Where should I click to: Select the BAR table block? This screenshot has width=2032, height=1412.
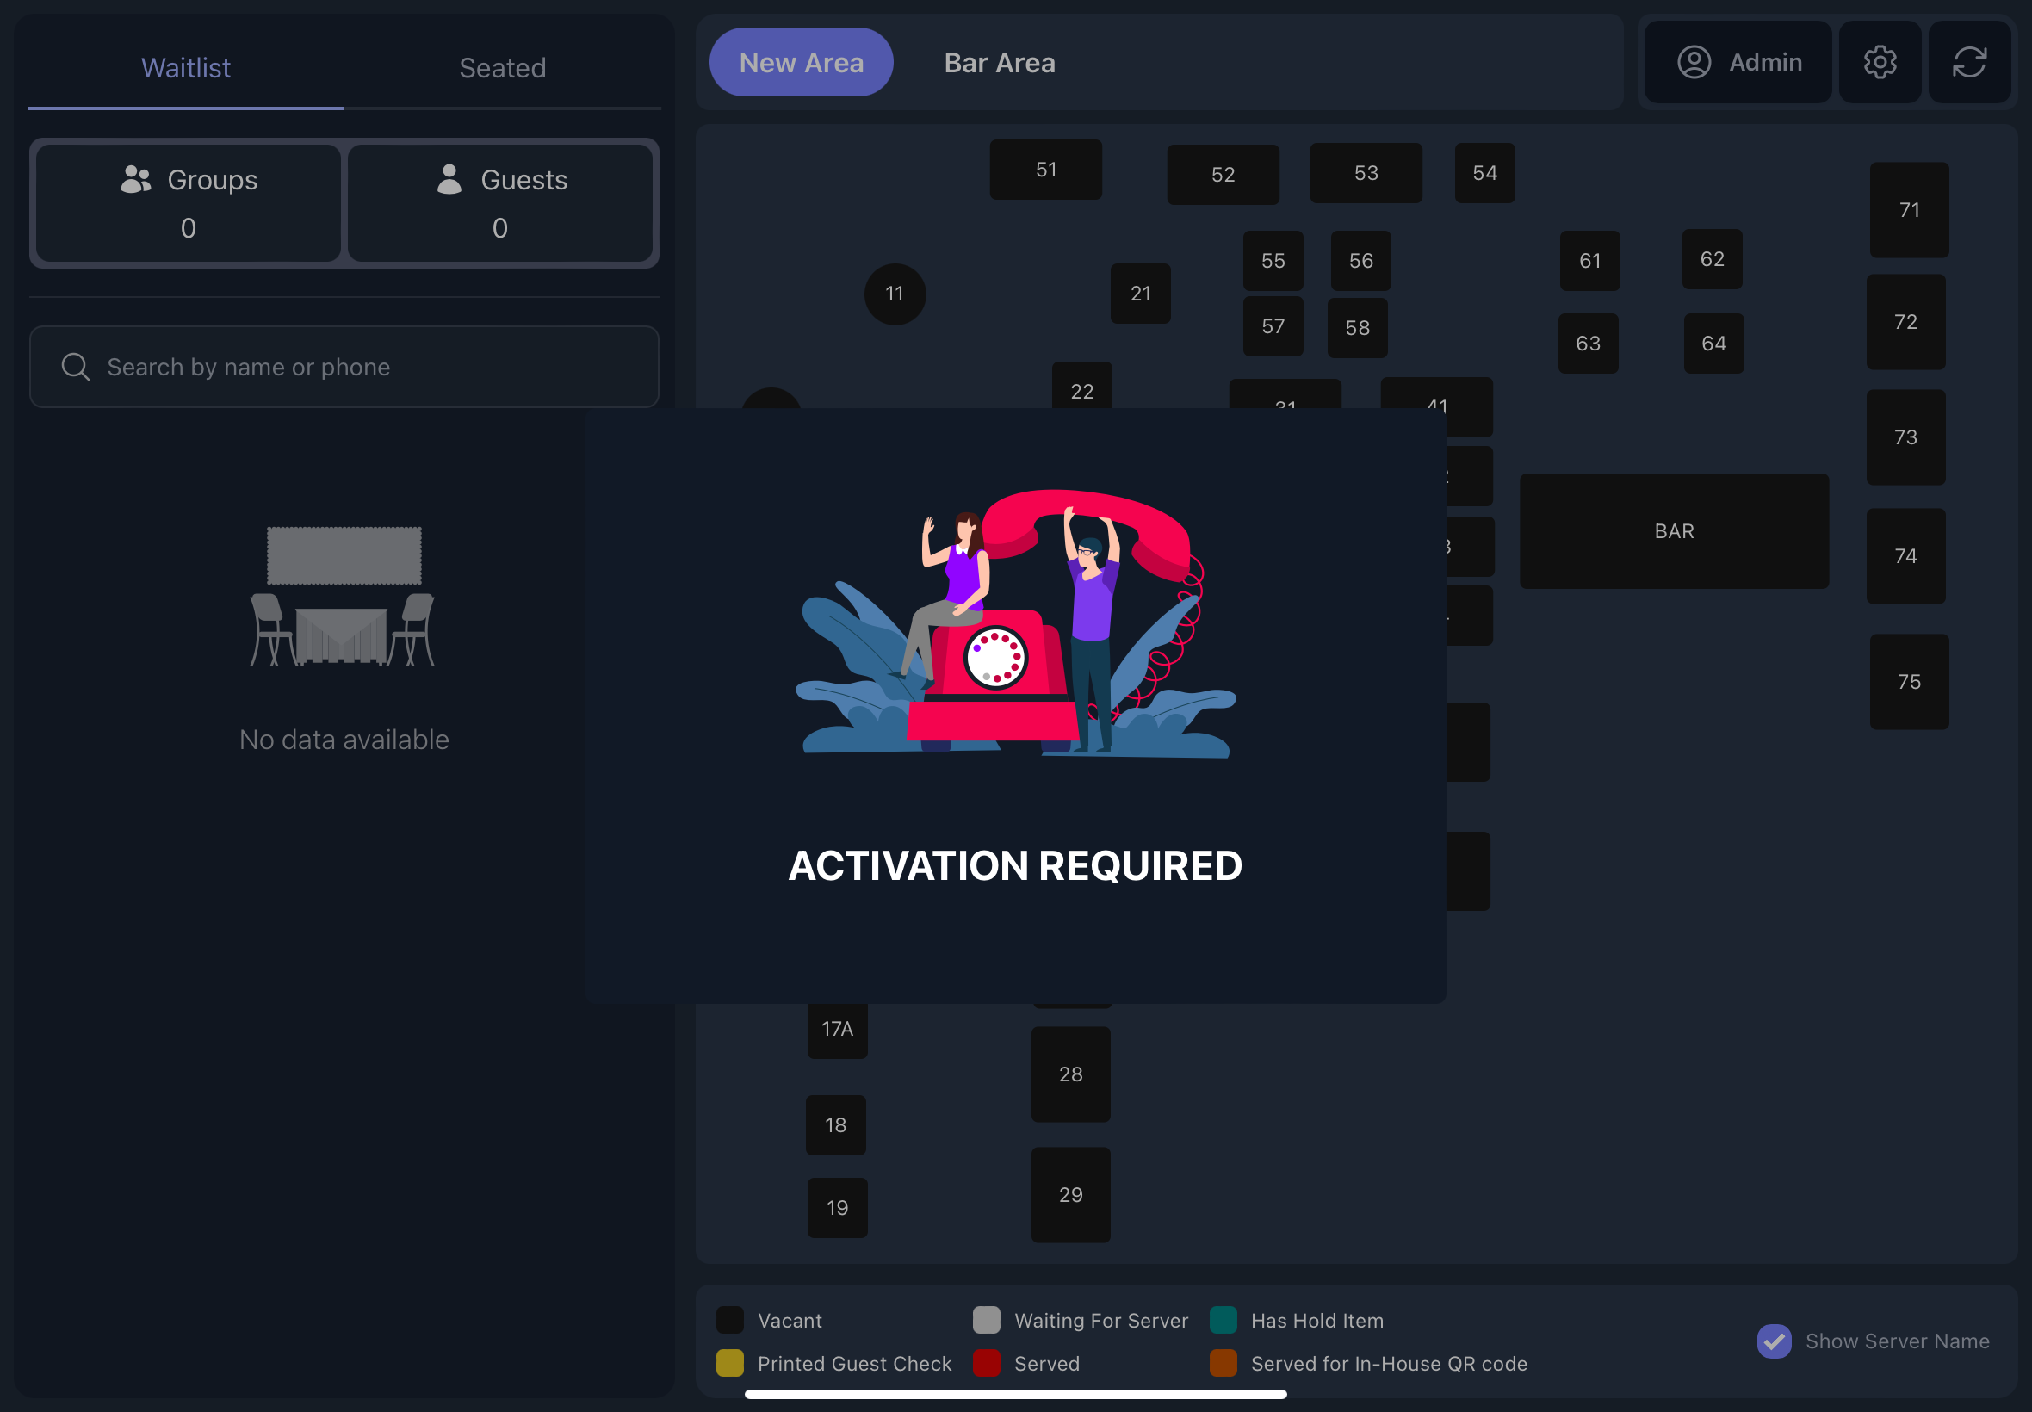pos(1674,531)
